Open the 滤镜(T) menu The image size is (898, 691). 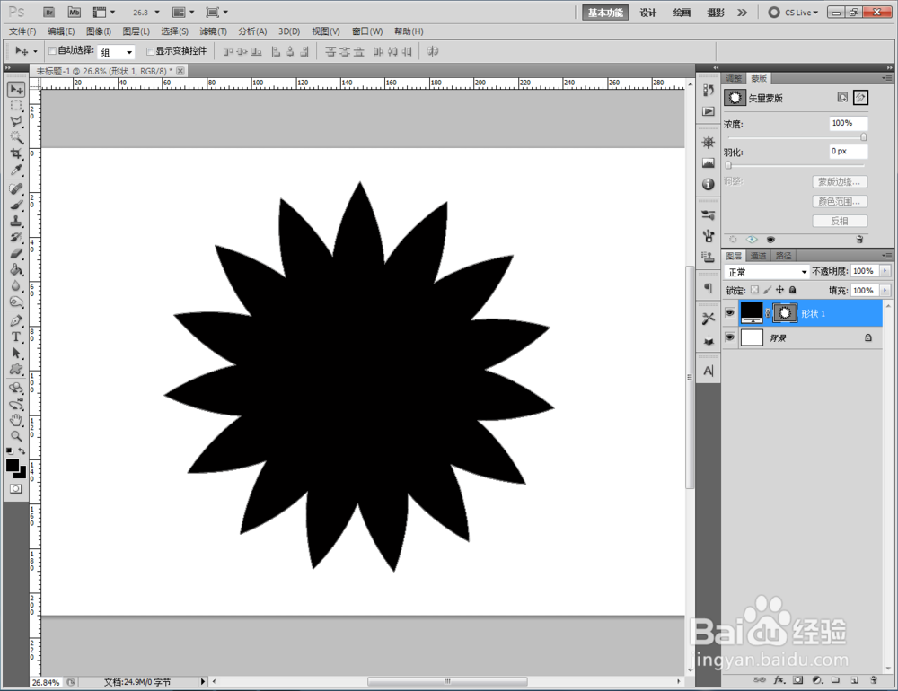(x=213, y=31)
